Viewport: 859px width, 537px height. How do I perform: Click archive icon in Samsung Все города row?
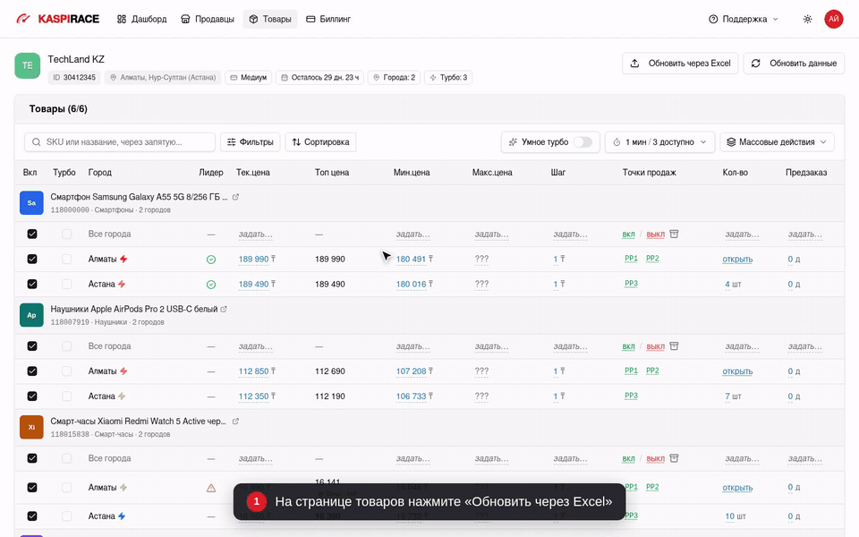click(x=675, y=234)
